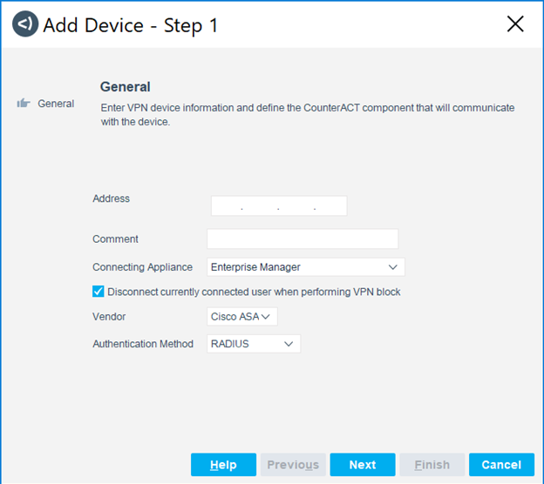Click the disabled Previous button
544x484 pixels.
[x=293, y=465]
